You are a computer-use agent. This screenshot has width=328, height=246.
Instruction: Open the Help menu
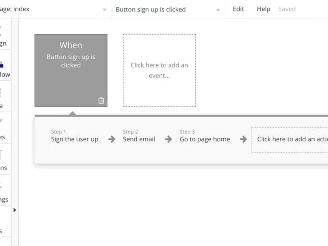[263, 9]
